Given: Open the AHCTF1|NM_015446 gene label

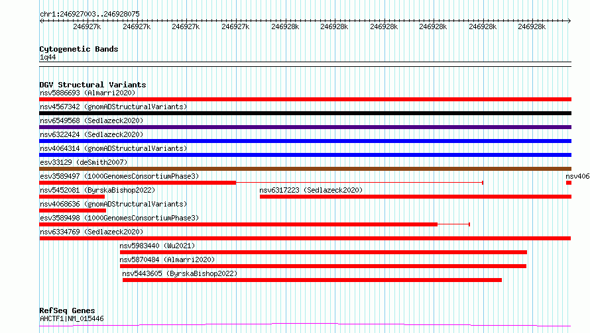Looking at the screenshot, I should (72, 318).
